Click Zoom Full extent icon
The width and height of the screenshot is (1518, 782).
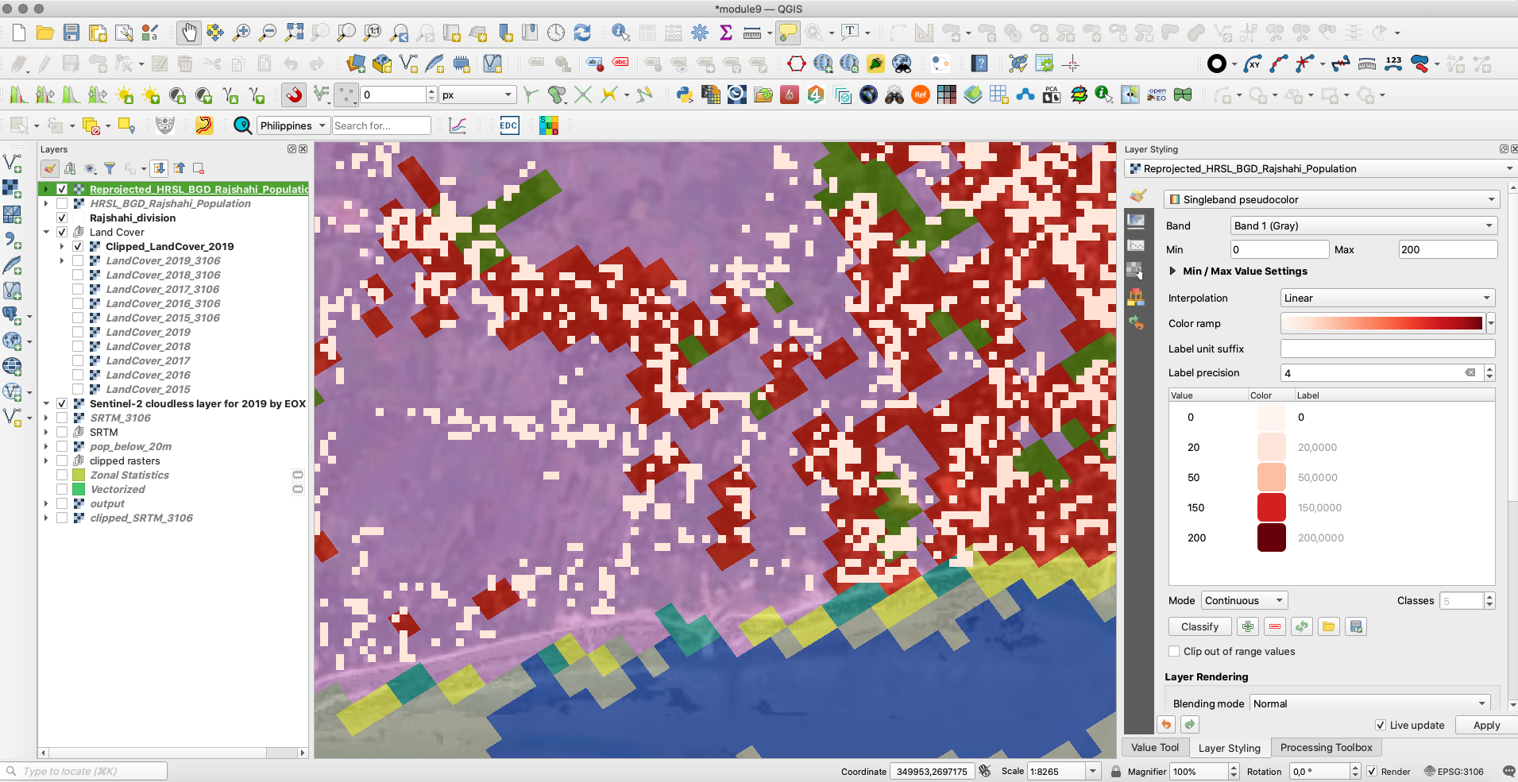click(294, 33)
